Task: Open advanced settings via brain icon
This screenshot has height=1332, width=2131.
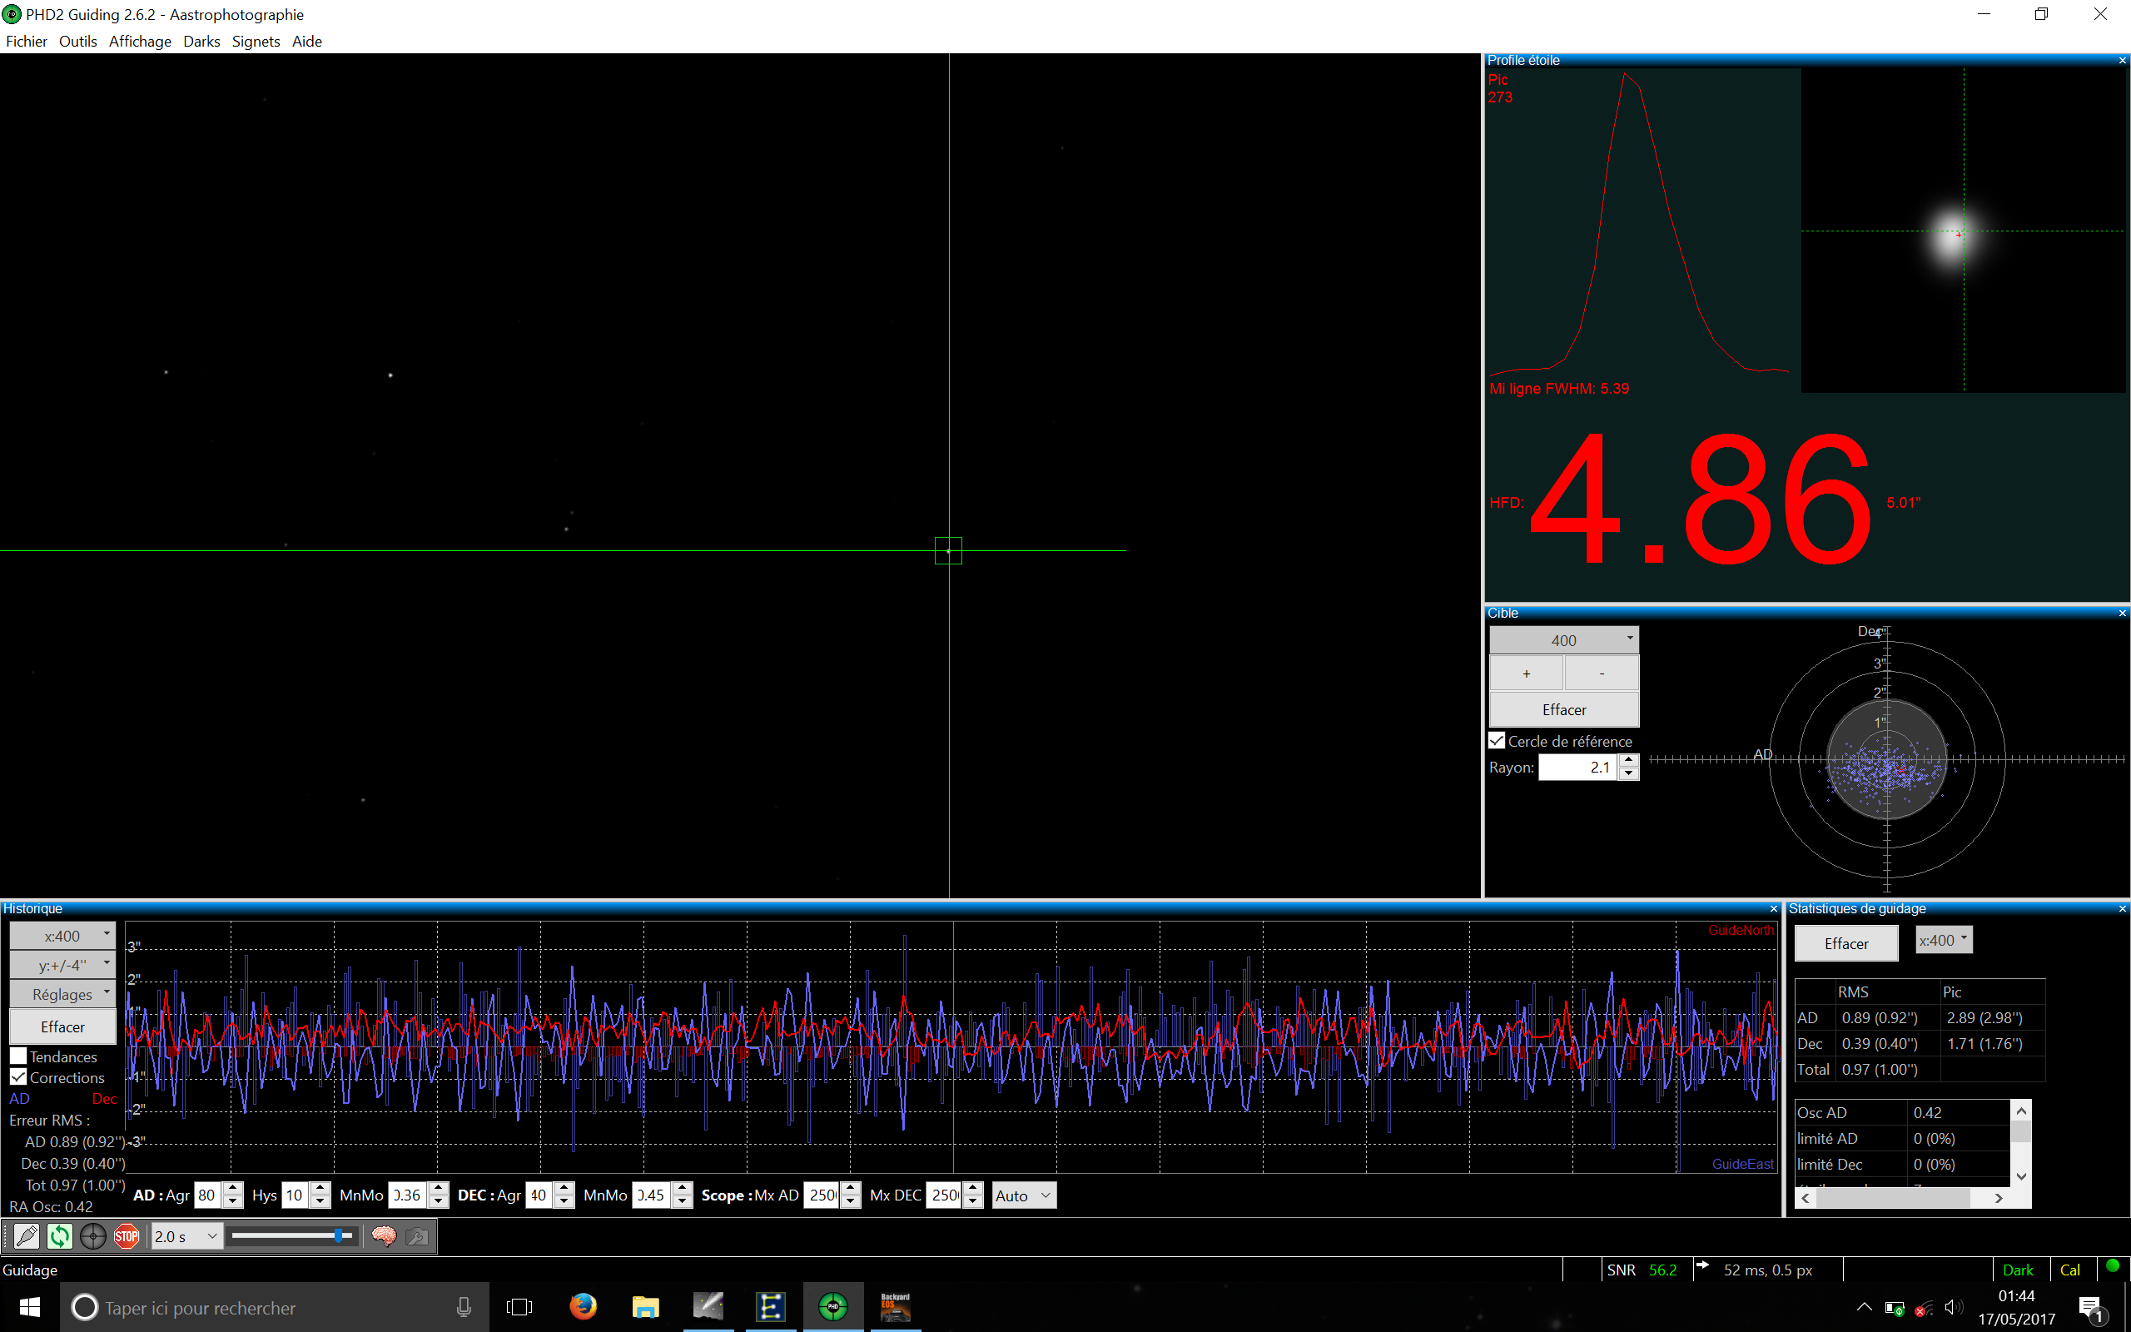Action: coord(384,1236)
